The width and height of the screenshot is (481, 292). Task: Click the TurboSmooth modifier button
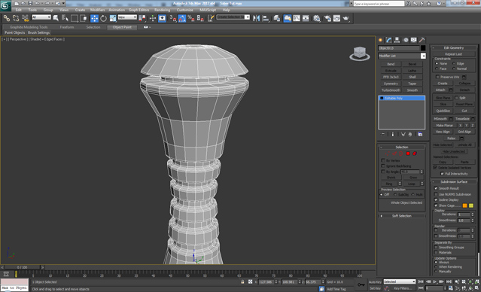pyautogui.click(x=391, y=90)
